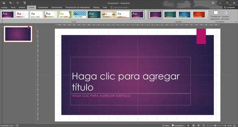Click the Undo arrow icon

(x=10, y=3)
